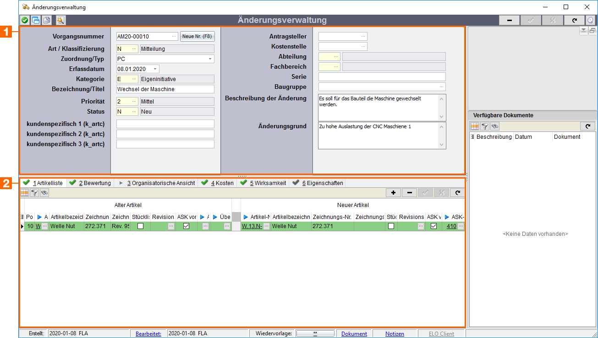This screenshot has height=338, width=598.
Task: Click the cascading windows icon in top toolbar
Action: click(35, 20)
